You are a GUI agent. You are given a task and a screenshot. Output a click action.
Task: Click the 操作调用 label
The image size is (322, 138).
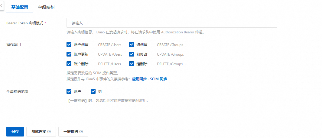point(14,45)
